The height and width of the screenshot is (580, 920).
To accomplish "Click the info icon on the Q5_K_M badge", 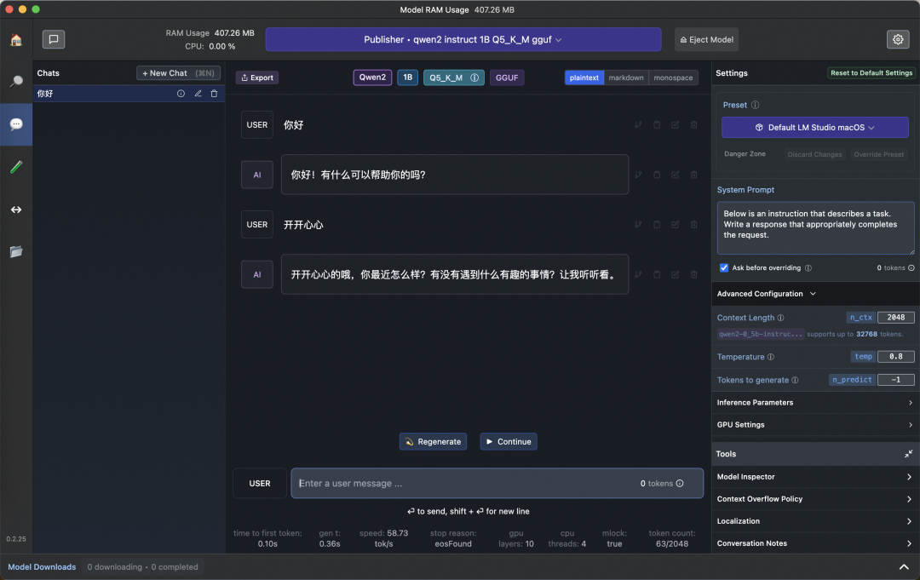I will point(474,78).
